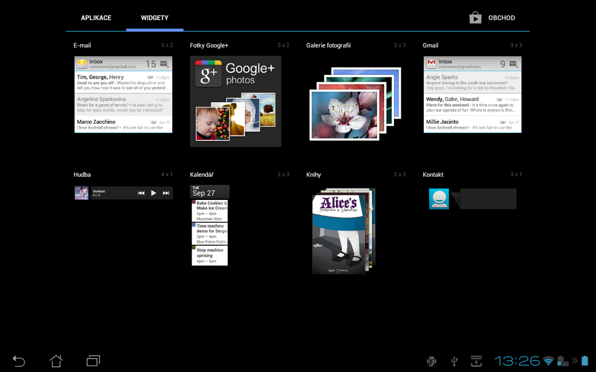Tap the USB connection icon in the tray
This screenshot has height=372, width=596.
coord(455,361)
